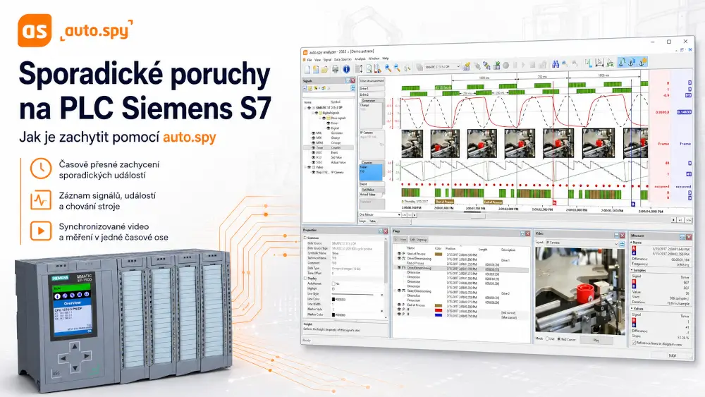Screen dimensions: 705x397
Task: Select the Live mode radio button
Action: coord(548,339)
